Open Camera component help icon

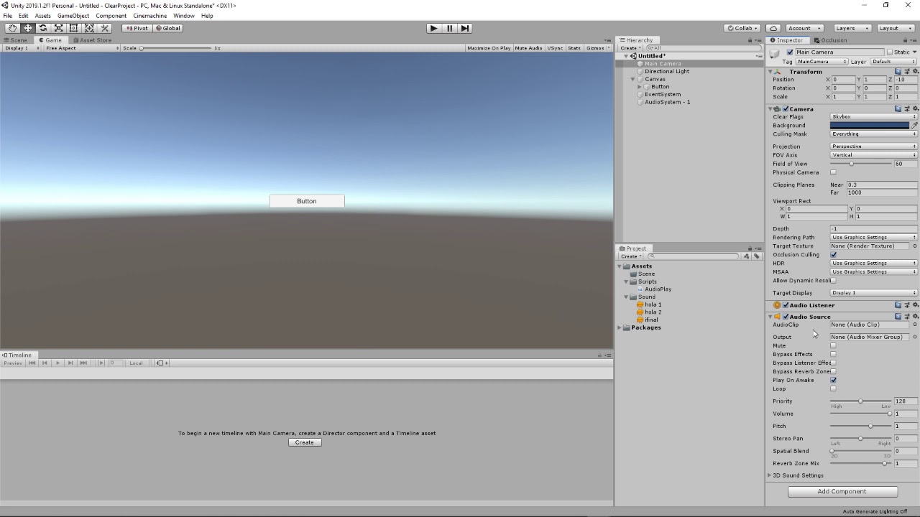[x=898, y=109]
